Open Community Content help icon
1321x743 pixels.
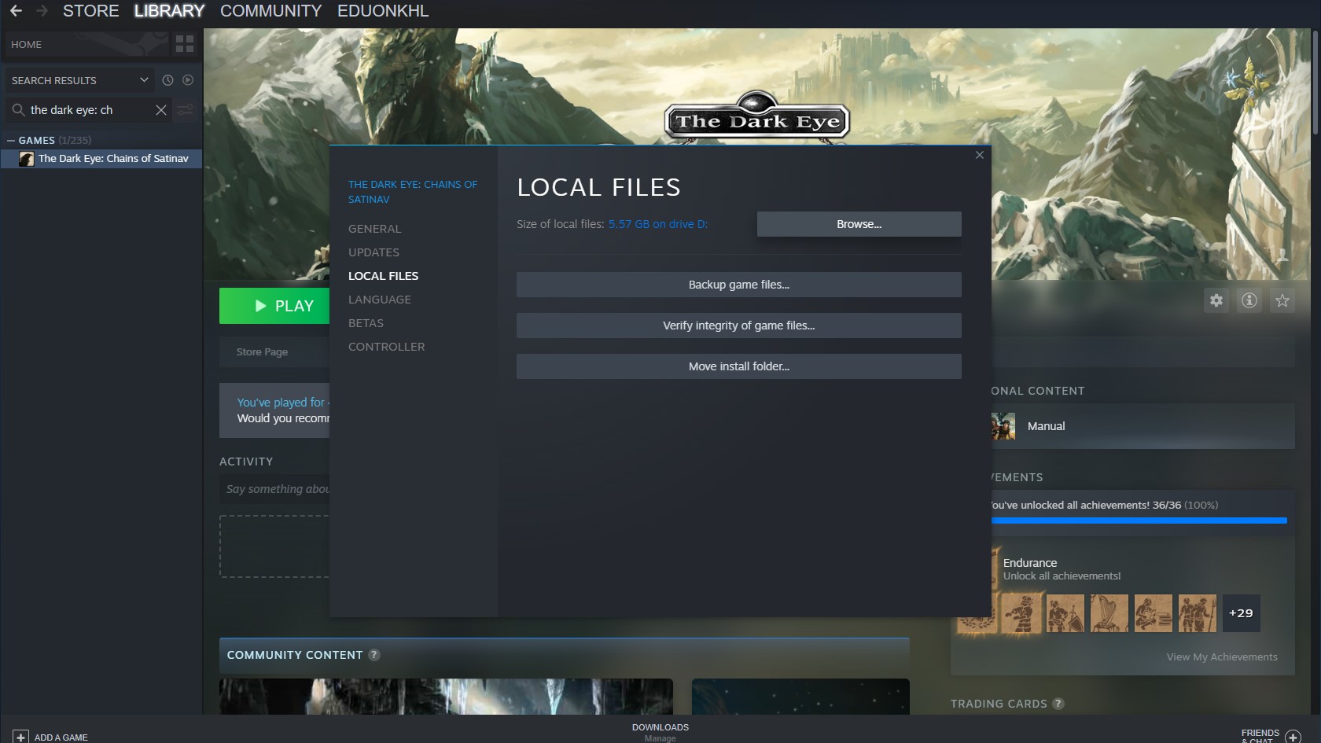pos(374,655)
